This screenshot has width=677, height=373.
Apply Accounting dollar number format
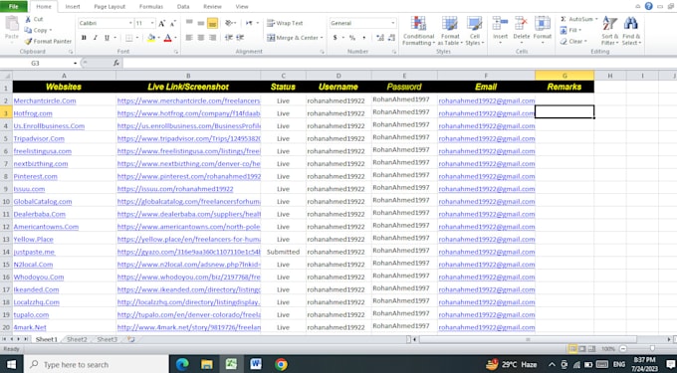tap(336, 38)
